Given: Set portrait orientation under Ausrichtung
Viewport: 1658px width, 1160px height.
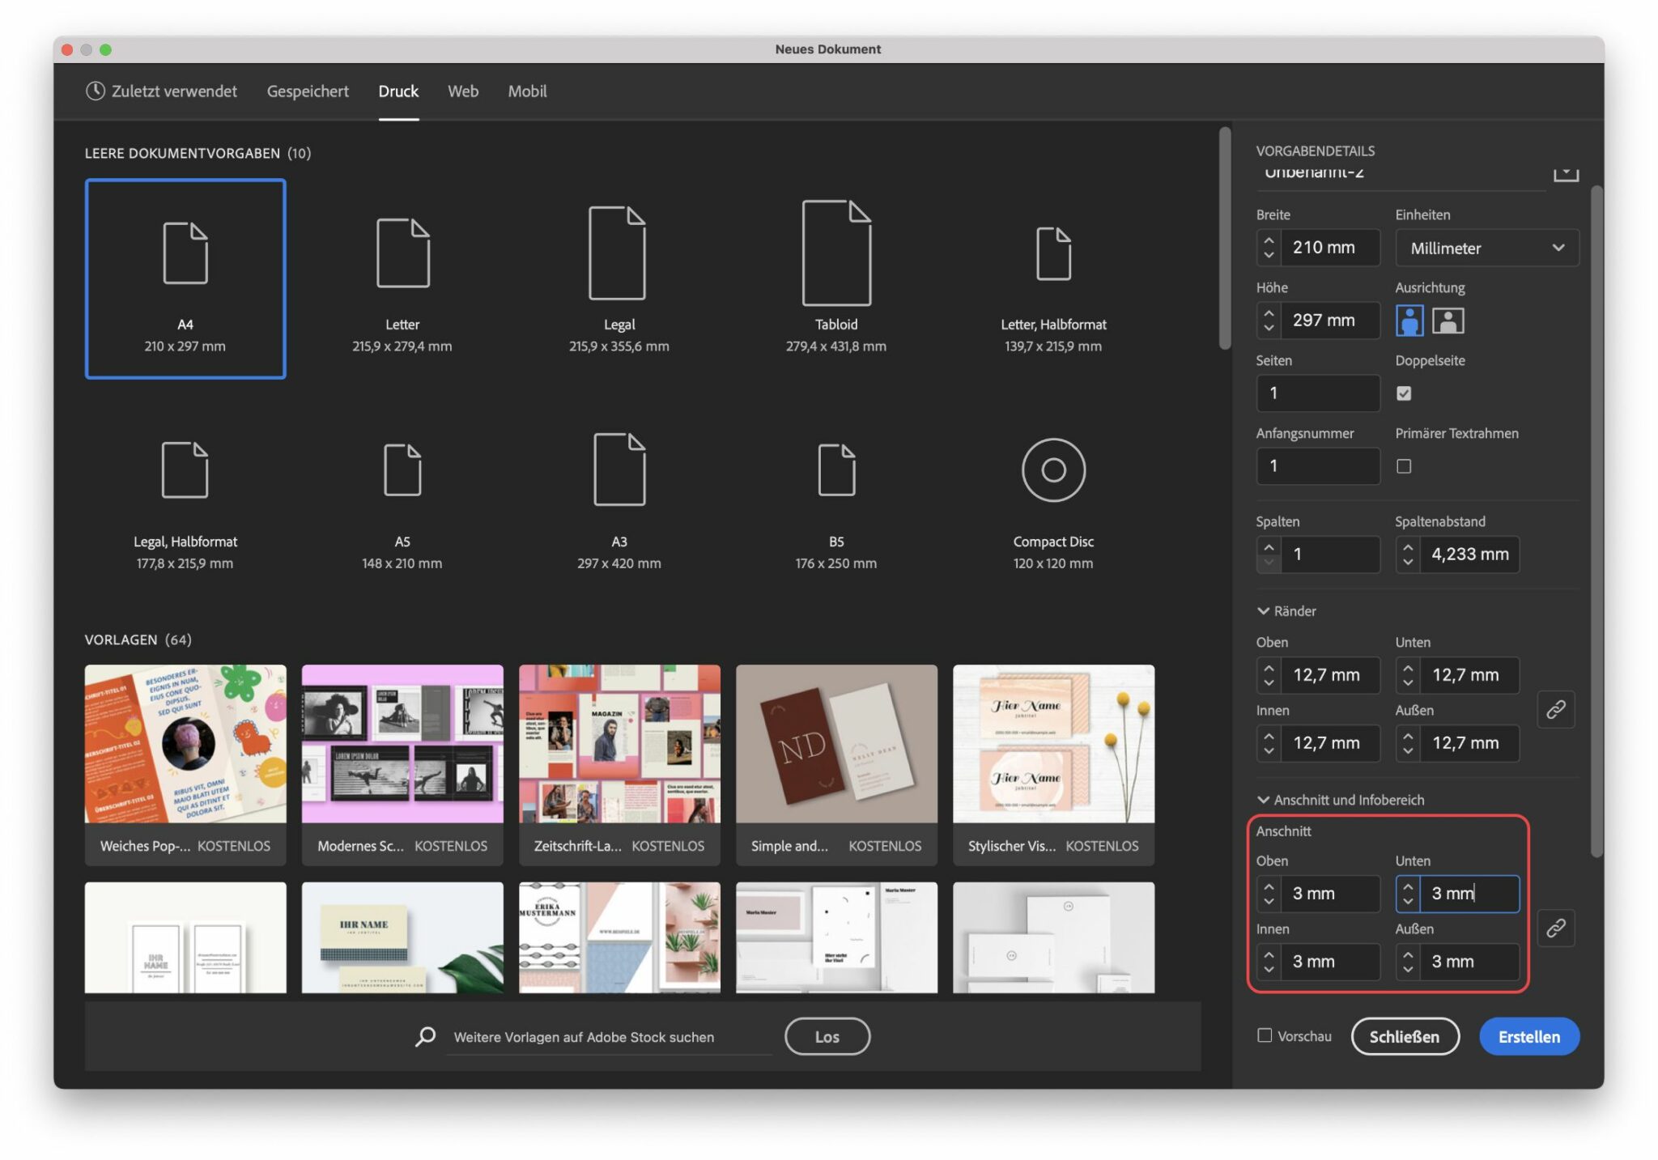Looking at the screenshot, I should point(1409,321).
